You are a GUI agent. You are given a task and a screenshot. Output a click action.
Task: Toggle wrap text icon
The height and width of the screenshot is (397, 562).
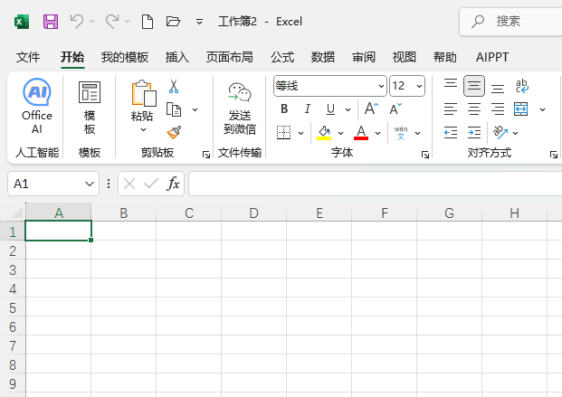point(522,86)
